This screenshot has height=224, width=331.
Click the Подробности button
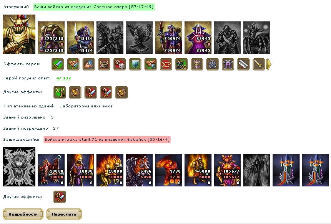pos(23,214)
